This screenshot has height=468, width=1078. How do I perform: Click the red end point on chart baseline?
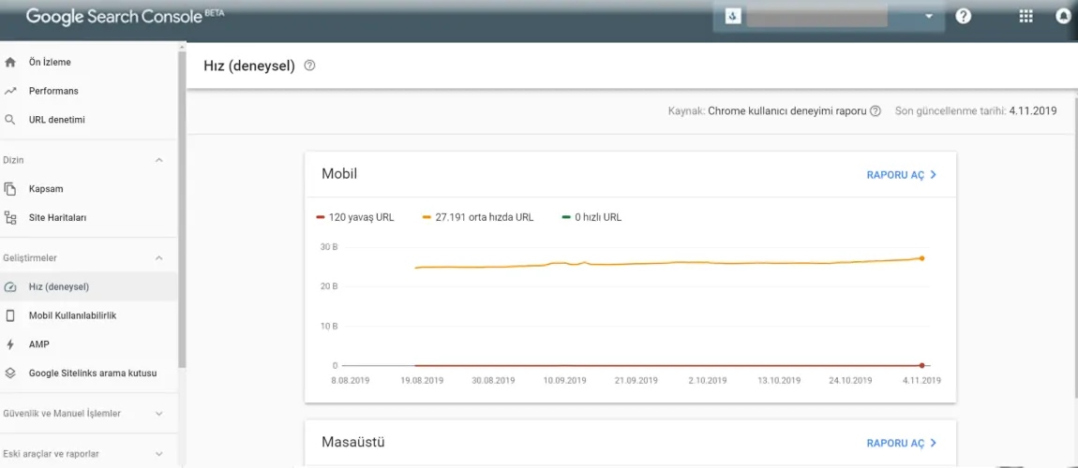point(921,365)
